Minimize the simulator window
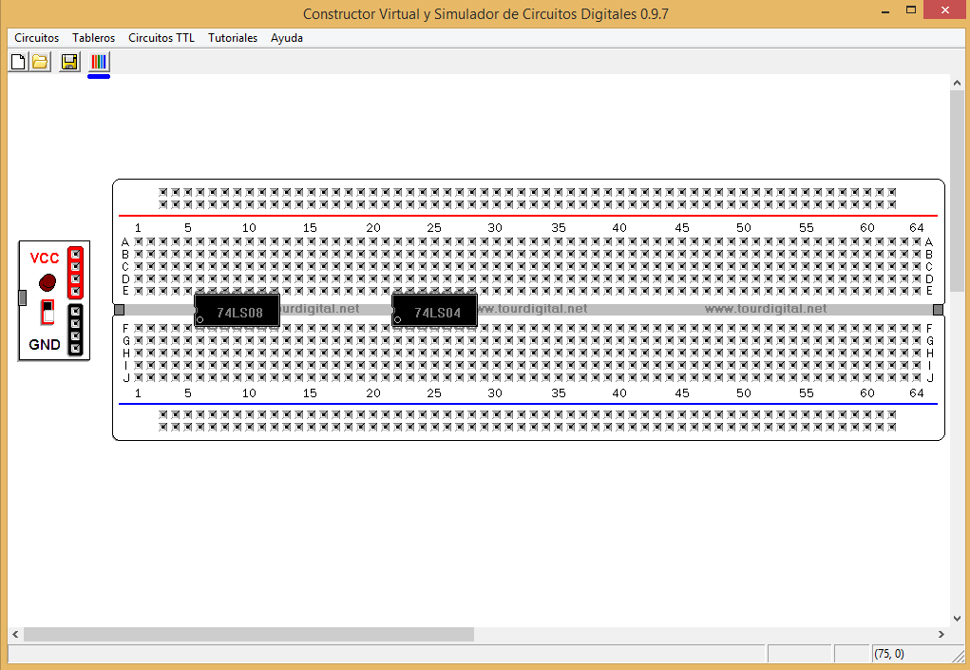Screen dimensions: 970x670 [x=885, y=10]
